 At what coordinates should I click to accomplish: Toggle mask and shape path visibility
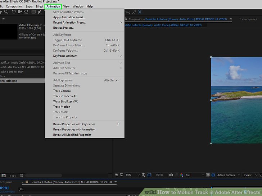pos(149,175)
